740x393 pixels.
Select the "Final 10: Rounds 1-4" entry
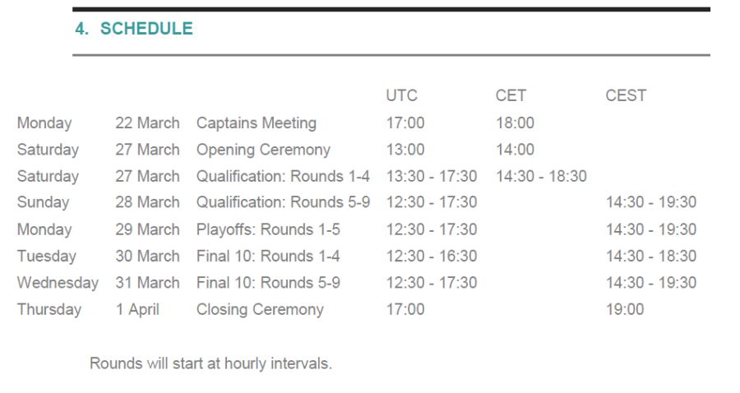[268, 256]
